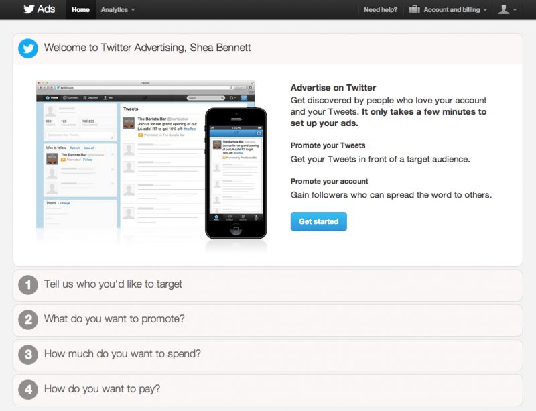Expand step 3 How much to spend
Image resolution: width=536 pixels, height=411 pixels.
pyautogui.click(x=267, y=355)
